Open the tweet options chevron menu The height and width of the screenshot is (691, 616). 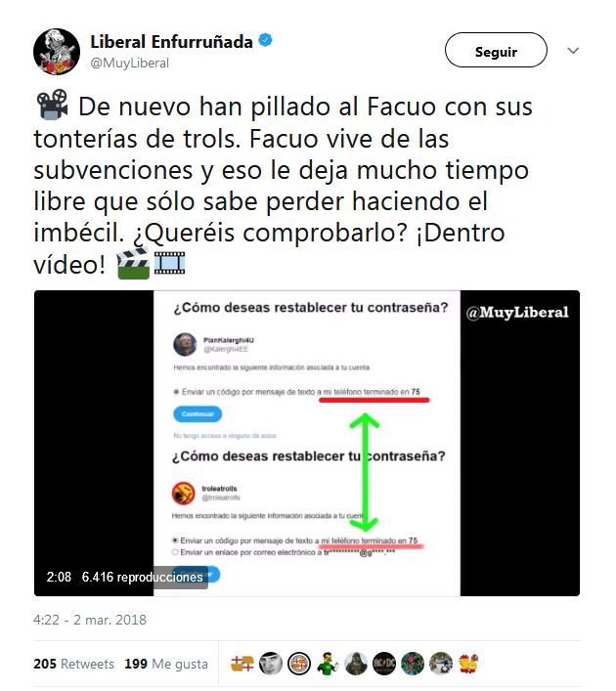click(x=573, y=51)
